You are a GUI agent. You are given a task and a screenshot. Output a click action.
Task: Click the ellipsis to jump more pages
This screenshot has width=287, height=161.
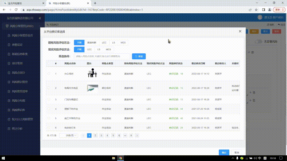(x=125, y=136)
